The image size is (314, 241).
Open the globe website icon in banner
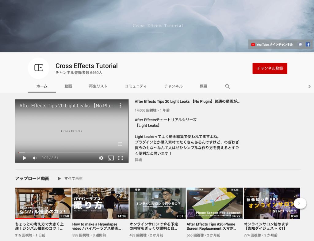click(x=300, y=44)
